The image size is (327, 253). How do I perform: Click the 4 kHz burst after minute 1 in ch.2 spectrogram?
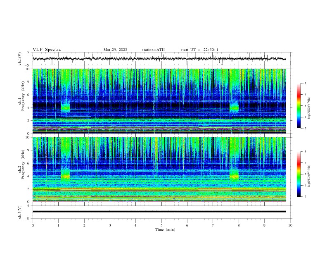point(66,175)
